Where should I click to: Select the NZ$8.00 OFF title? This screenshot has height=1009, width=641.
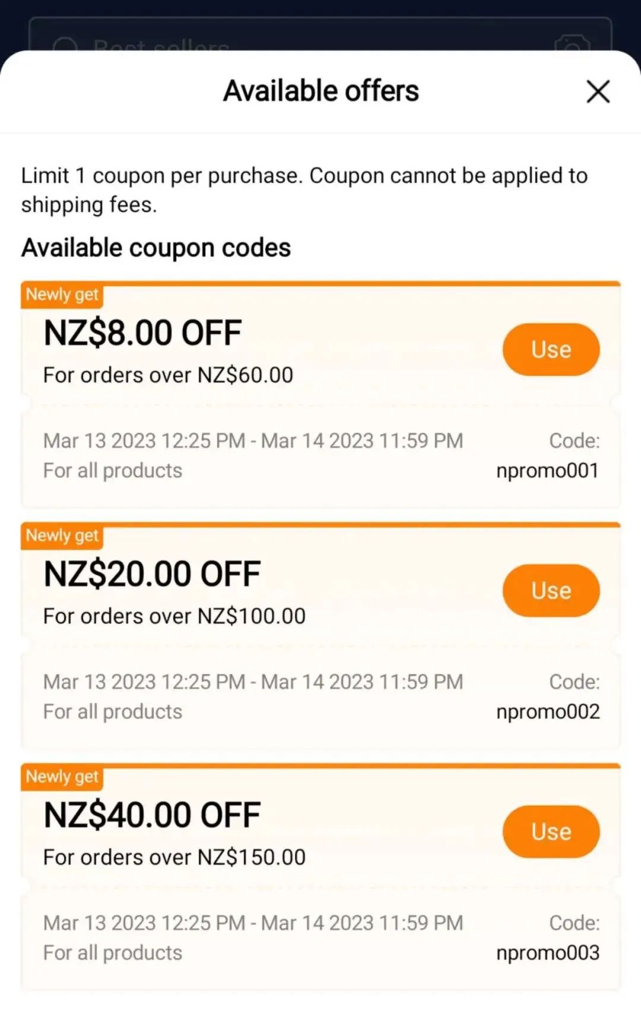pyautogui.click(x=142, y=333)
